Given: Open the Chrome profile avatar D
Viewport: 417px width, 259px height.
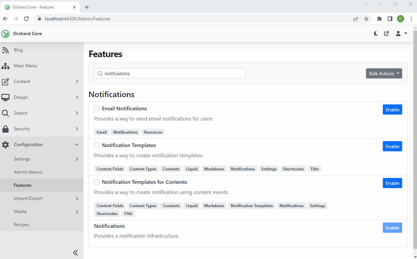Looking at the screenshot, I should 401,19.
